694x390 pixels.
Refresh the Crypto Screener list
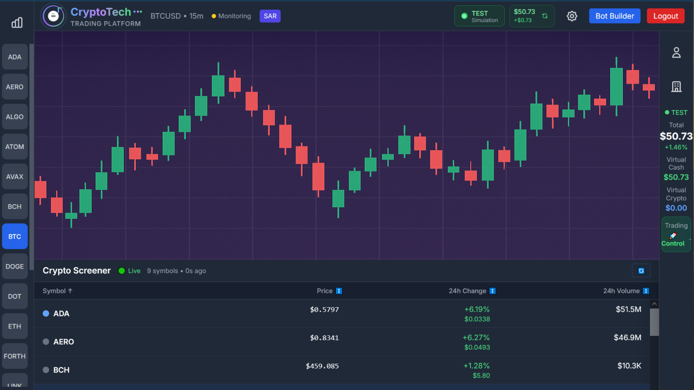click(641, 271)
